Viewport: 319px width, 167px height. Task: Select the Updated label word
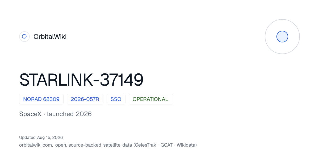27,137
